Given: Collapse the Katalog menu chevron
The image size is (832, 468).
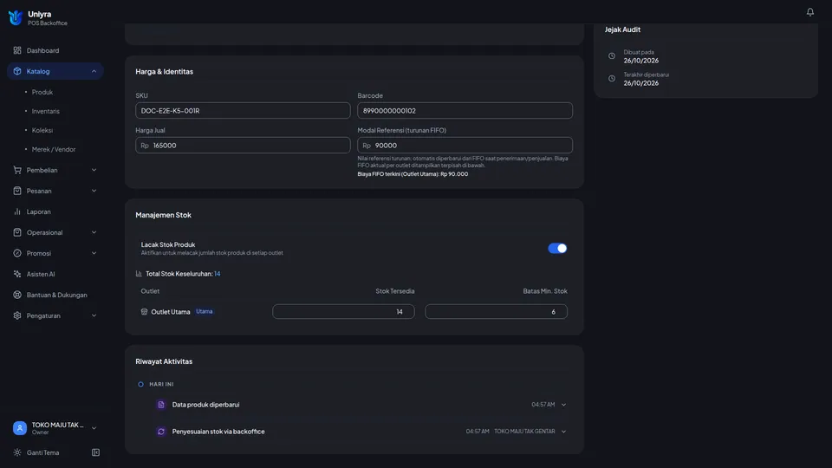Looking at the screenshot, I should [94, 71].
